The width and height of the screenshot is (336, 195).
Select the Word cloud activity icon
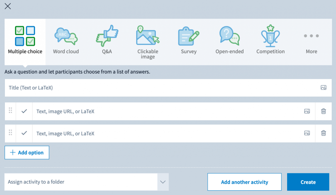pos(66,36)
